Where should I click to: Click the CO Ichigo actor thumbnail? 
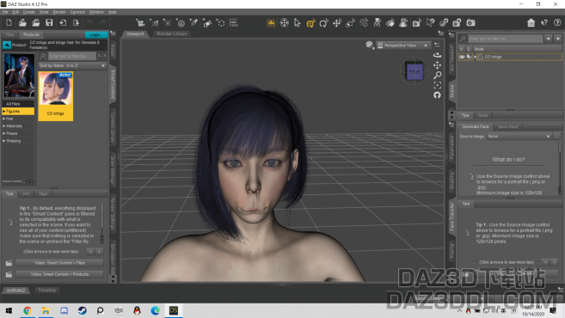point(56,95)
